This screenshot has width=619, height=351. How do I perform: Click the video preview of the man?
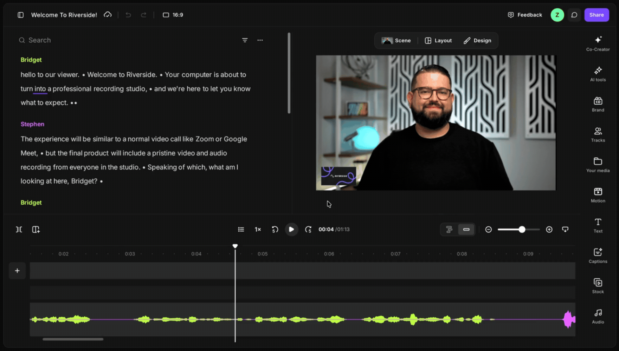[436, 122]
